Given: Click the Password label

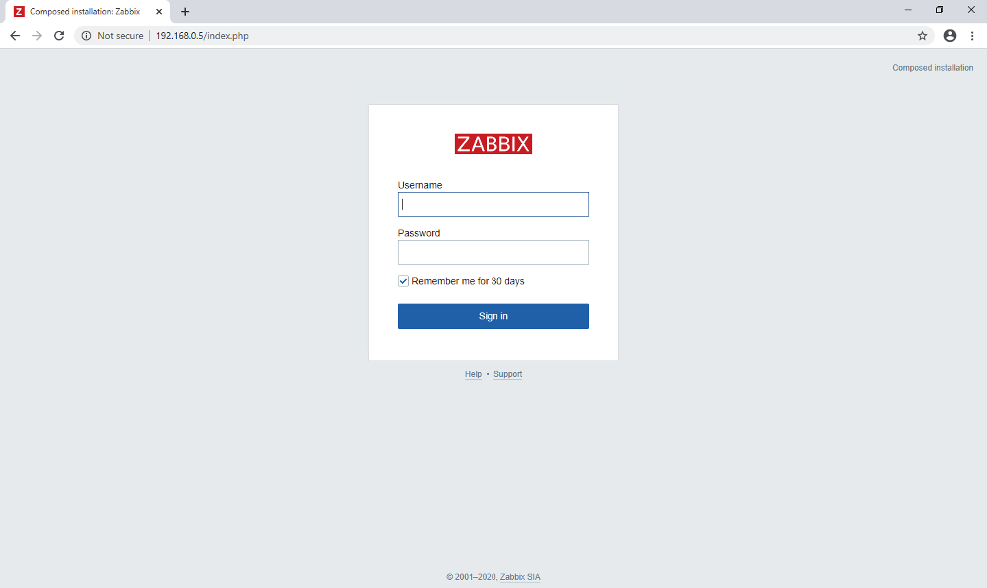Looking at the screenshot, I should [x=419, y=233].
